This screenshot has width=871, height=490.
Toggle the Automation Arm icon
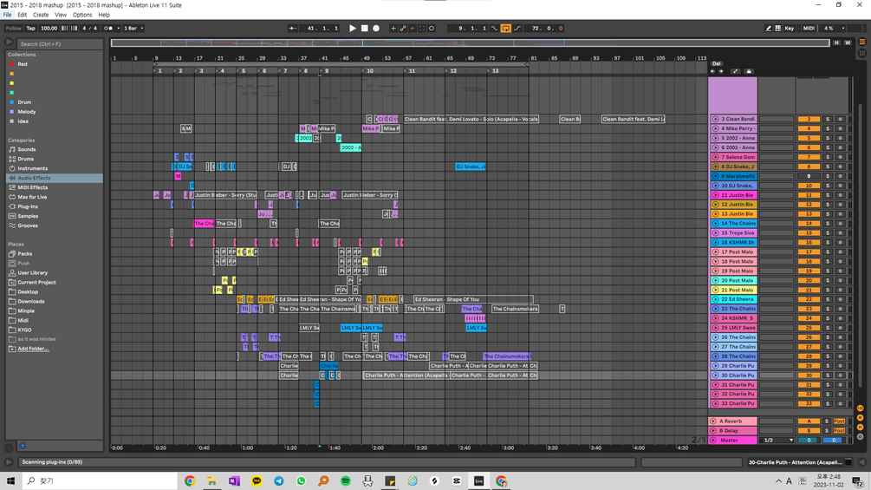pos(403,28)
